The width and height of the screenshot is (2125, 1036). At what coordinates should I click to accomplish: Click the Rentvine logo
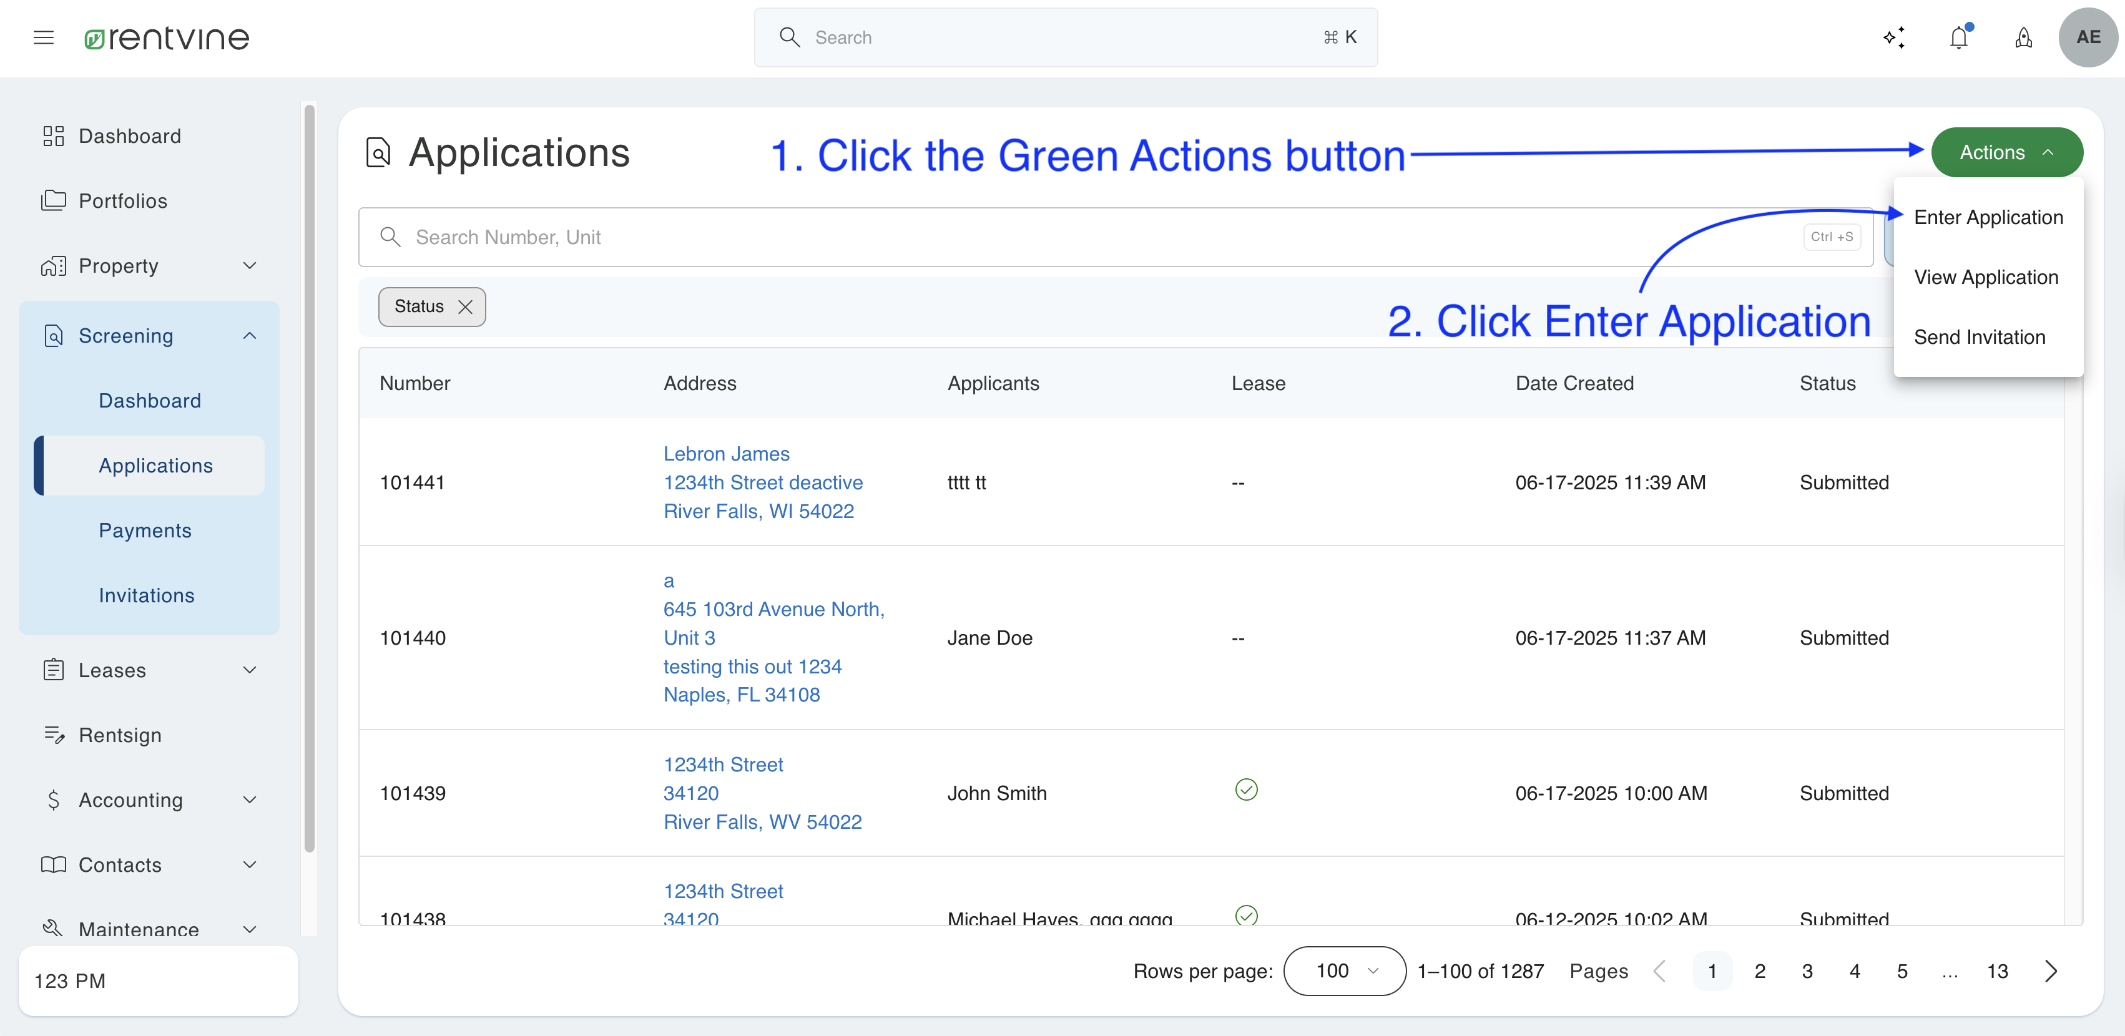coord(167,37)
